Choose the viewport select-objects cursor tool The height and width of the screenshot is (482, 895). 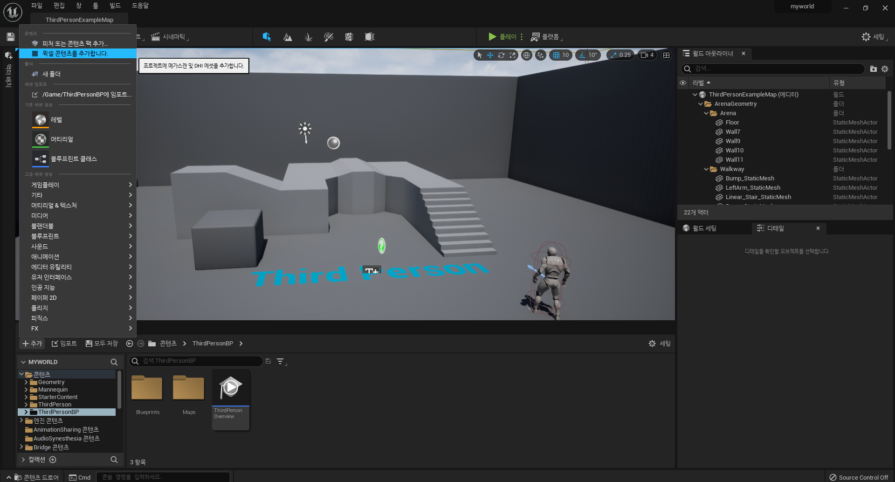click(x=479, y=55)
